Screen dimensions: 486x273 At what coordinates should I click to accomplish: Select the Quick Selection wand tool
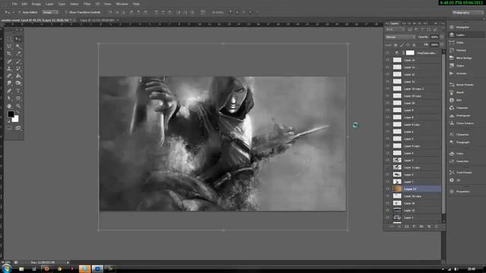point(18,46)
